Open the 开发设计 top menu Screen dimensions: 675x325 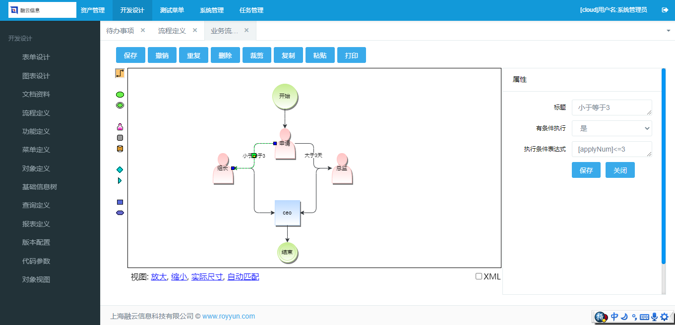pyautogui.click(x=132, y=10)
